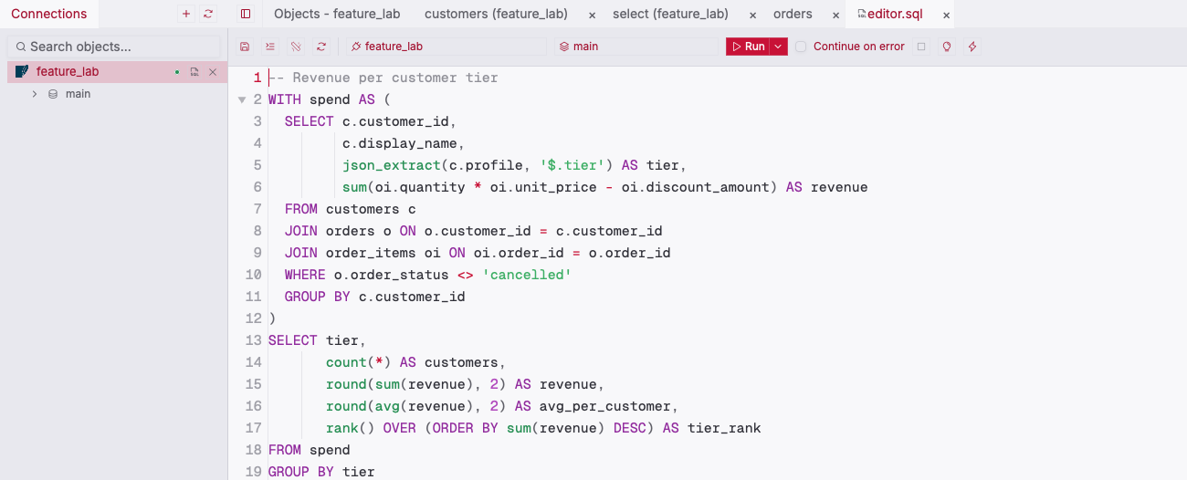The width and height of the screenshot is (1187, 480).
Task: Click 'order_items' in the JOIN line
Action: tap(371, 253)
